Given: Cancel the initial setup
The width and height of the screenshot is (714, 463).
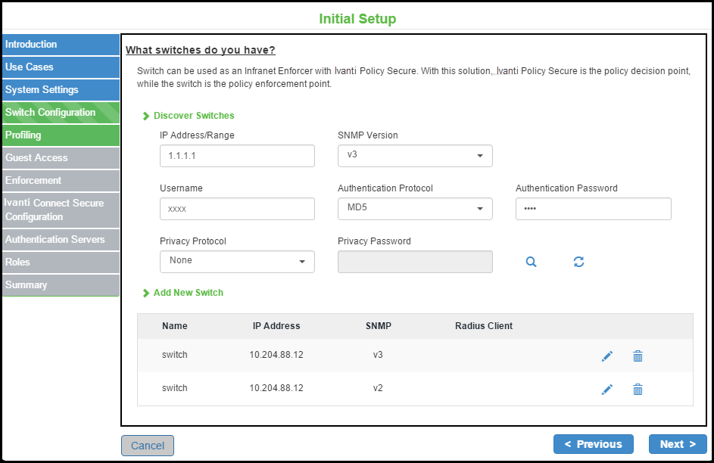Looking at the screenshot, I should pyautogui.click(x=148, y=446).
